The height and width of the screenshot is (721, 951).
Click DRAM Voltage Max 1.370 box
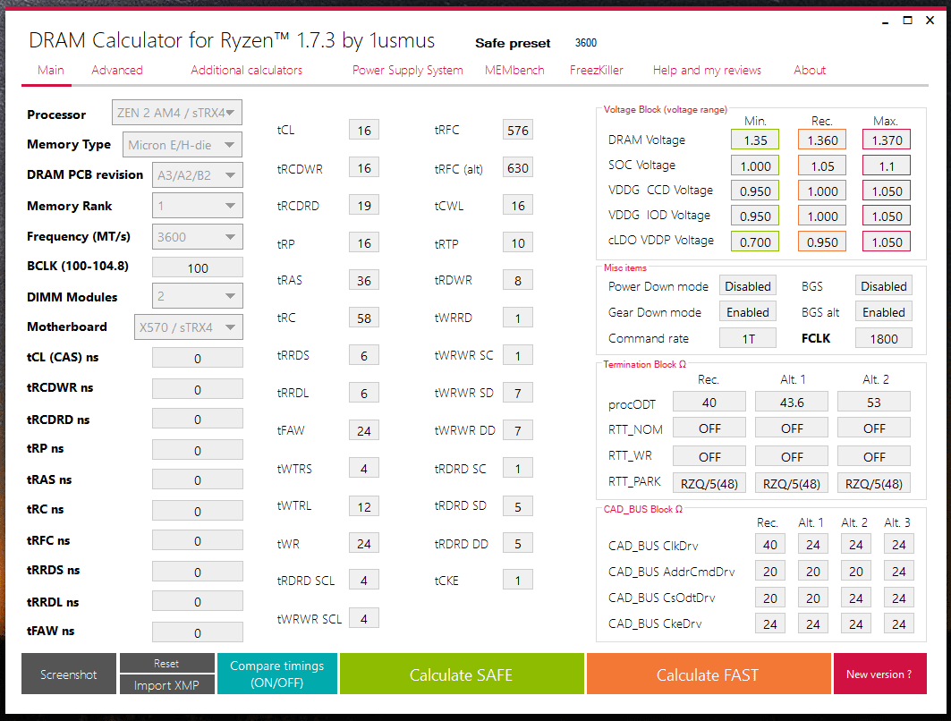tap(886, 140)
